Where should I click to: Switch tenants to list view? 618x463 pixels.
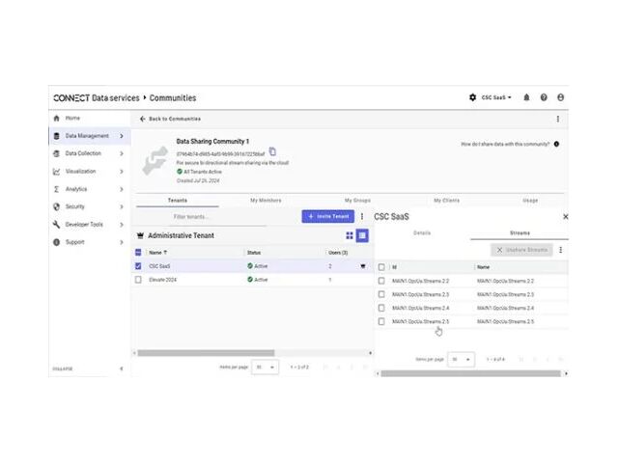coord(362,235)
